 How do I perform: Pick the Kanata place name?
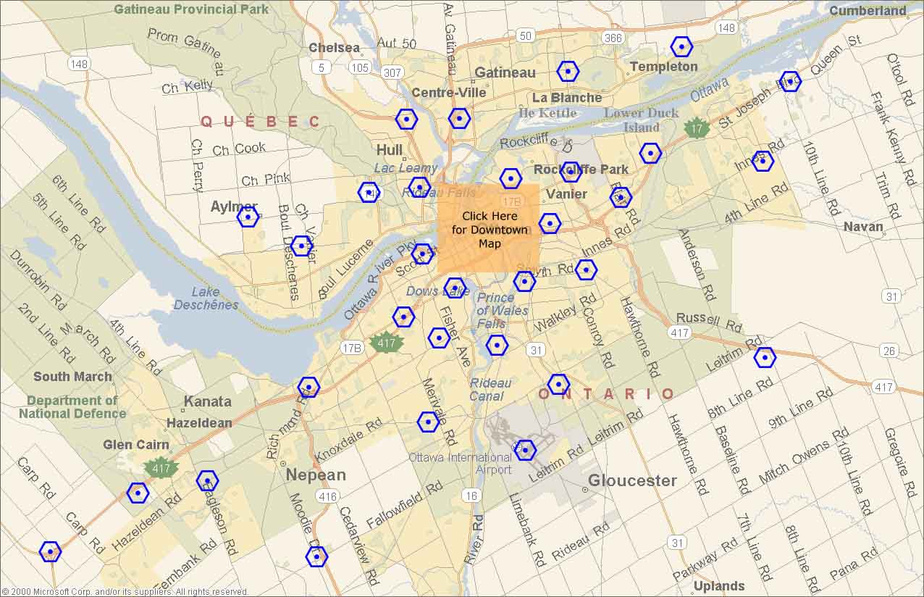[x=208, y=401]
